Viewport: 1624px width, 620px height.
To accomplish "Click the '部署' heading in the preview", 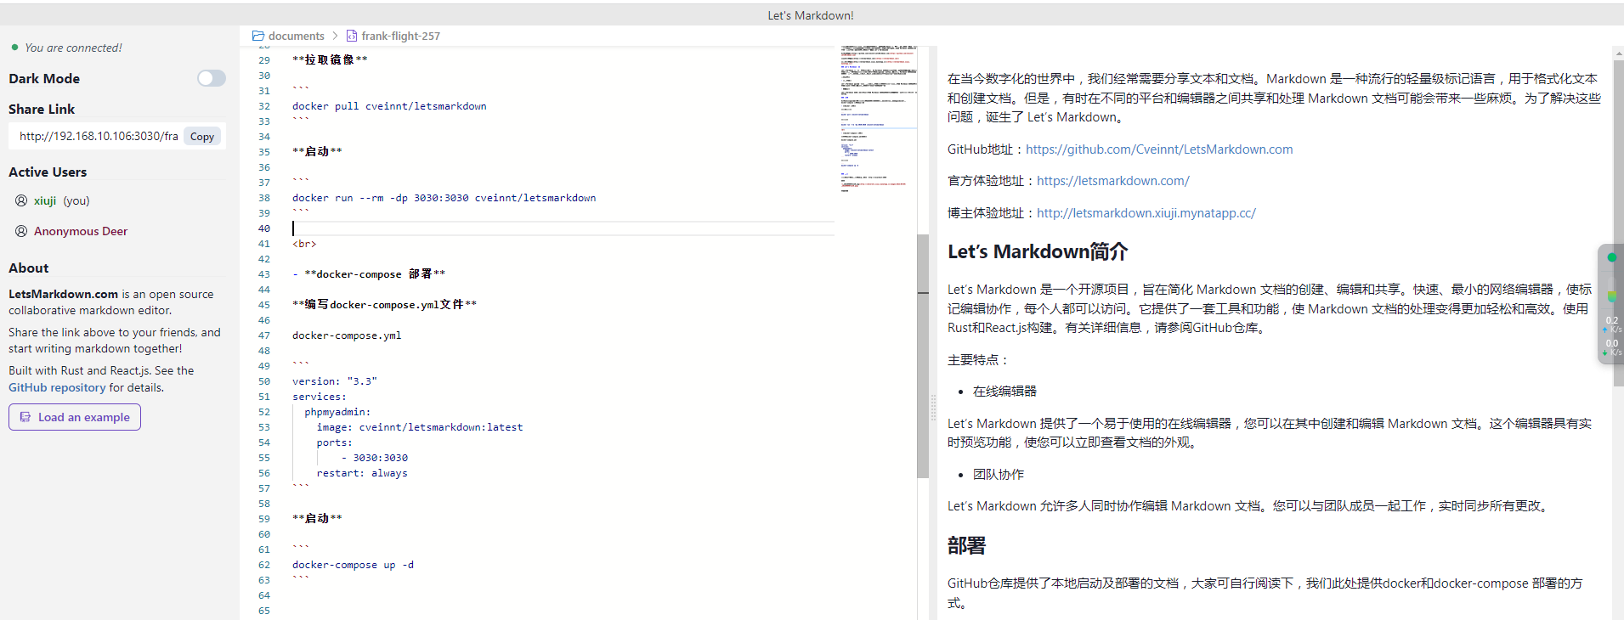I will (x=966, y=545).
